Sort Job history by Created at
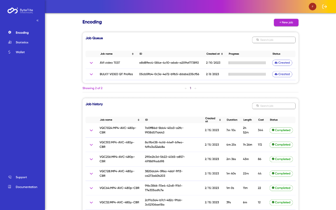Viewport: 336px width, 210px height. (x=220, y=120)
